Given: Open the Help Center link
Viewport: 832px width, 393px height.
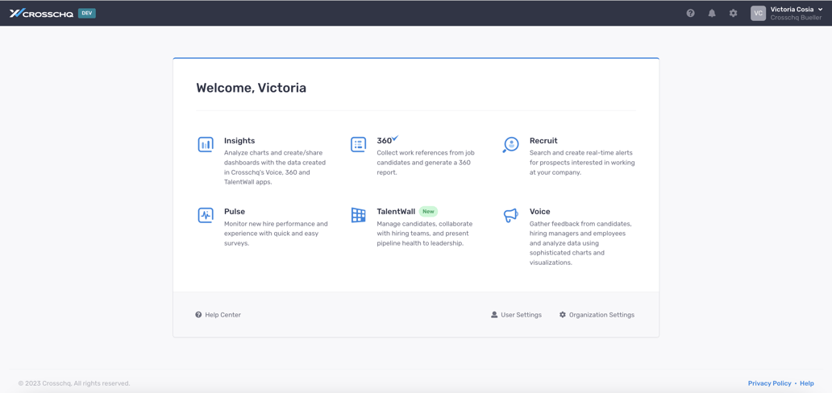Looking at the screenshot, I should [223, 315].
